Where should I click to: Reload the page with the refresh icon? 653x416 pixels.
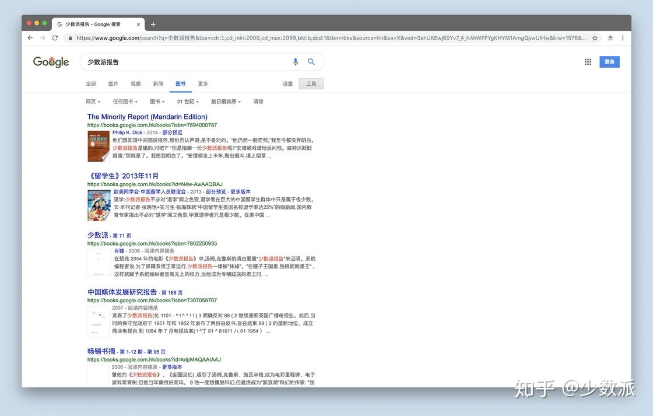coord(55,38)
